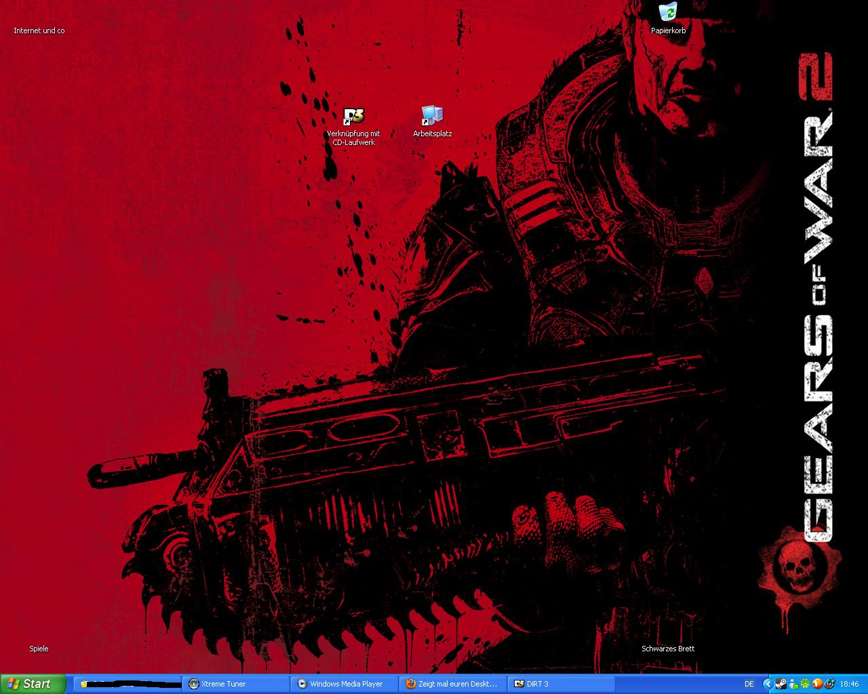Select the 'Schwarzes Brett' desktop label
Viewport: 868px width, 694px height.
pos(668,649)
